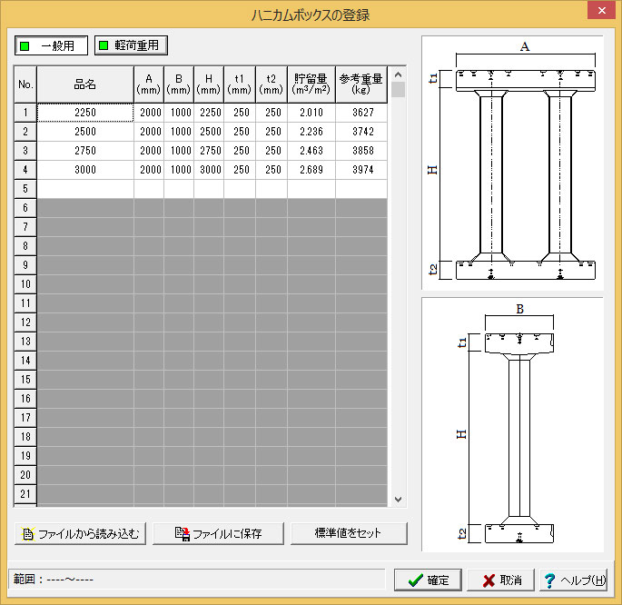Click storage value 2.689 in row 4

(311, 170)
